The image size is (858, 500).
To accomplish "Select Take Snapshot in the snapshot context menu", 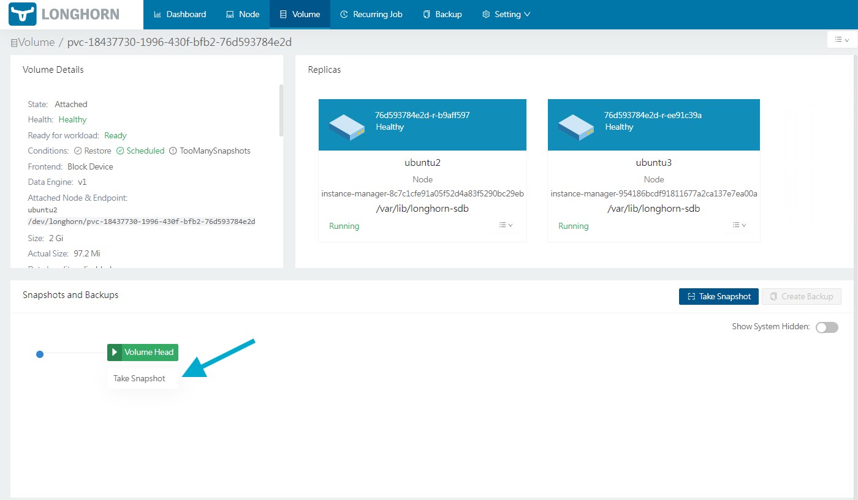I will (140, 378).
